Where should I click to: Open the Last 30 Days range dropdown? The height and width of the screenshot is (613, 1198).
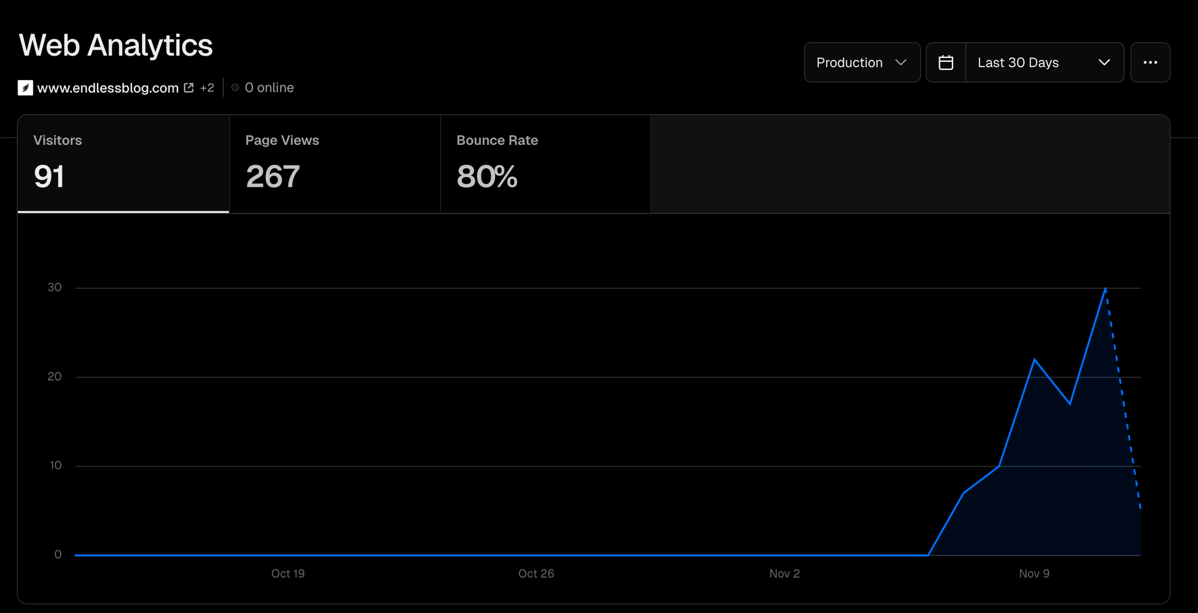[1043, 62]
